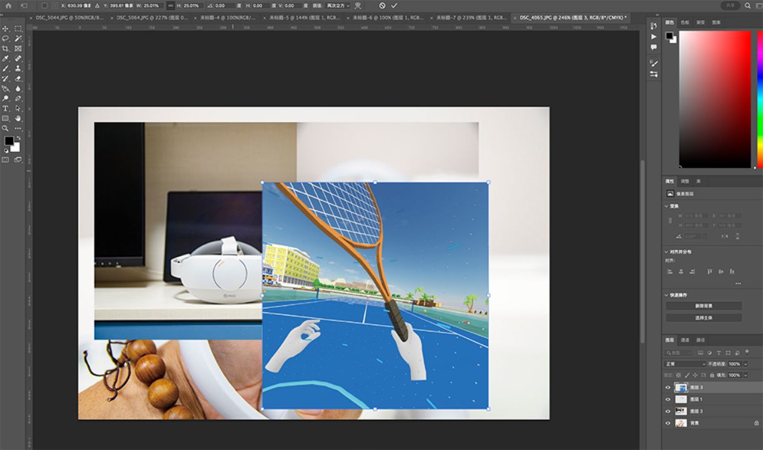This screenshot has width=763, height=450.
Task: Choose the Hand tool
Action: (x=18, y=118)
